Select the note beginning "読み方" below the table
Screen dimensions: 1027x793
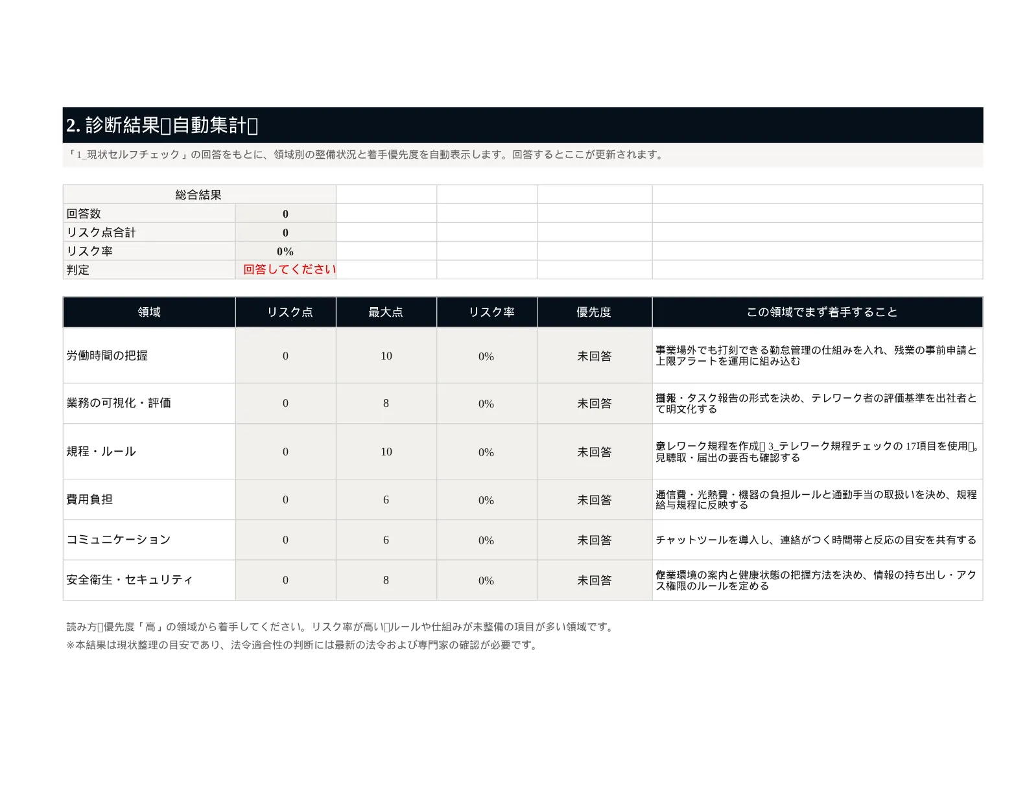click(340, 626)
